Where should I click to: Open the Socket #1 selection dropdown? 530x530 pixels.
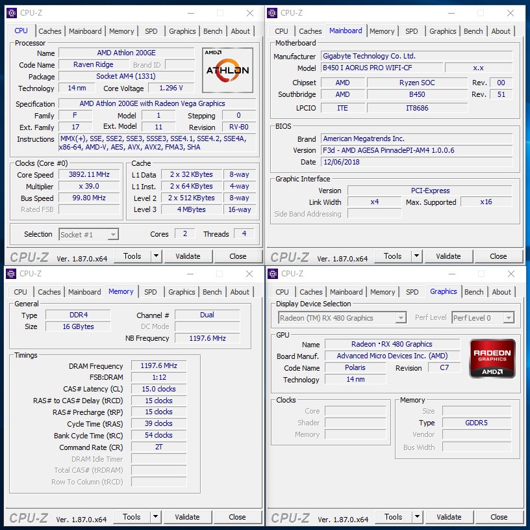pyautogui.click(x=113, y=234)
